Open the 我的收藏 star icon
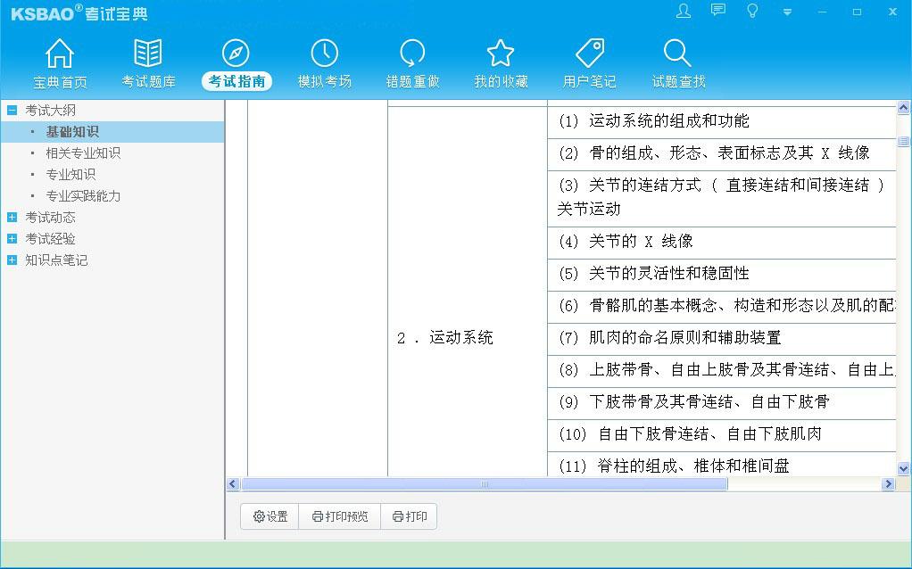 point(501,54)
